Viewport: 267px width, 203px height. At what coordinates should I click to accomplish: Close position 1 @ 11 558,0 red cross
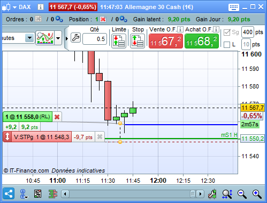(x=57, y=117)
